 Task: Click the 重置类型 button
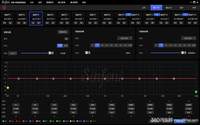pyautogui.click(x=63, y=32)
